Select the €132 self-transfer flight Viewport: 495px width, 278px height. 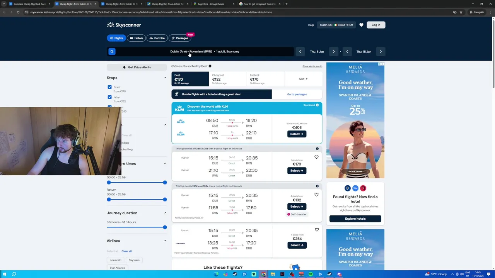coord(297,207)
